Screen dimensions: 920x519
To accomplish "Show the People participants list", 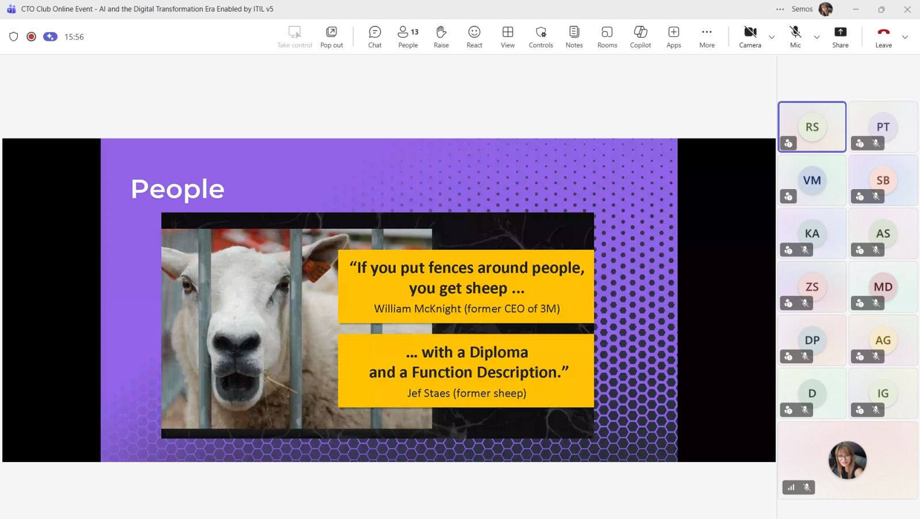I will pyautogui.click(x=408, y=37).
